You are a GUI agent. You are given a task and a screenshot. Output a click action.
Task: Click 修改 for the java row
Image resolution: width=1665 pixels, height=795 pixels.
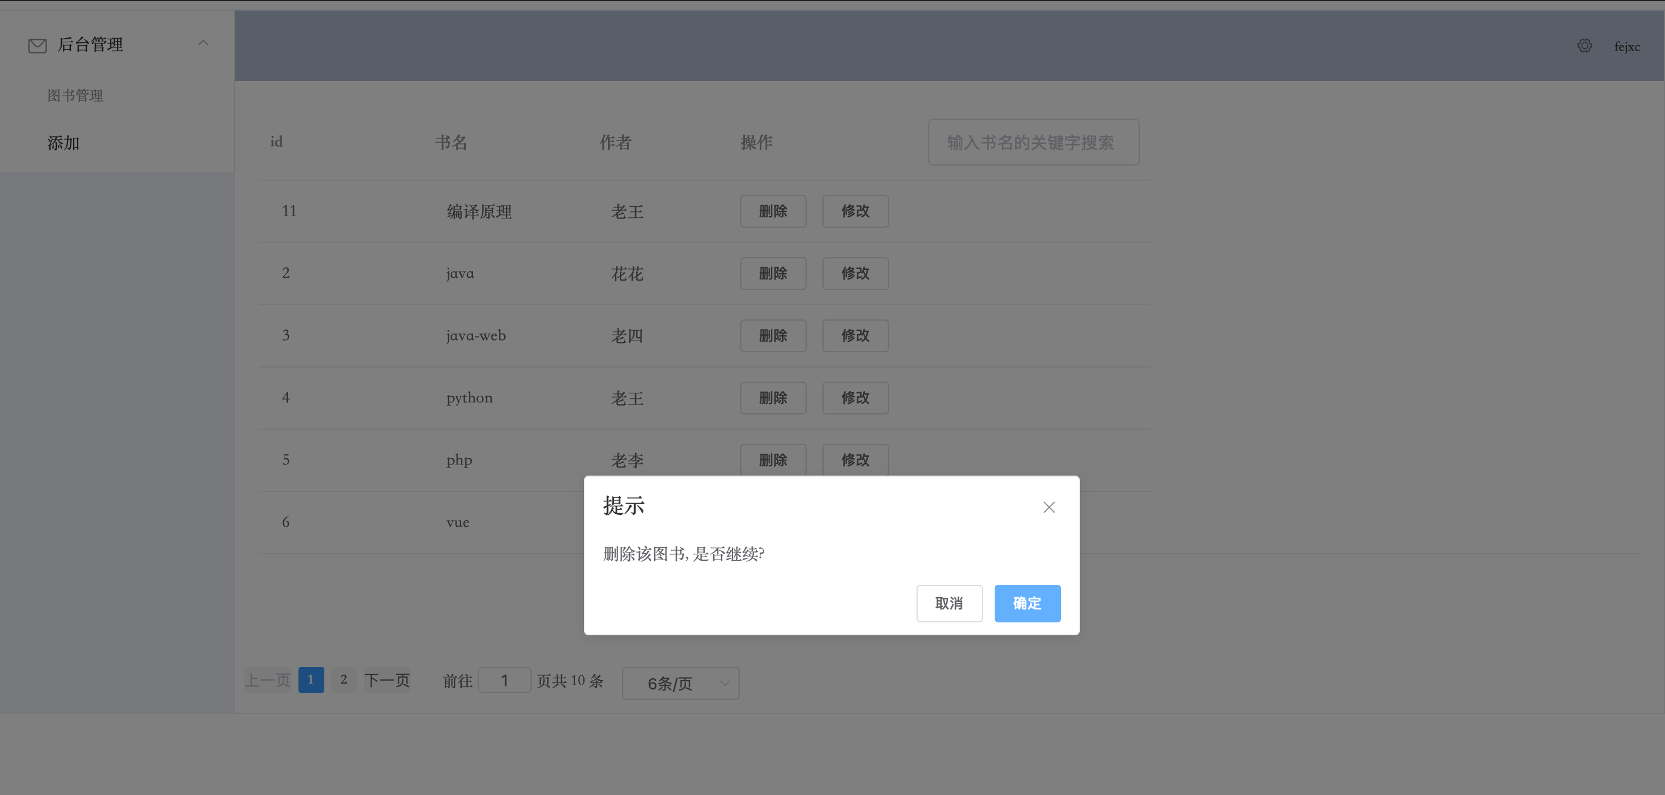(x=854, y=273)
